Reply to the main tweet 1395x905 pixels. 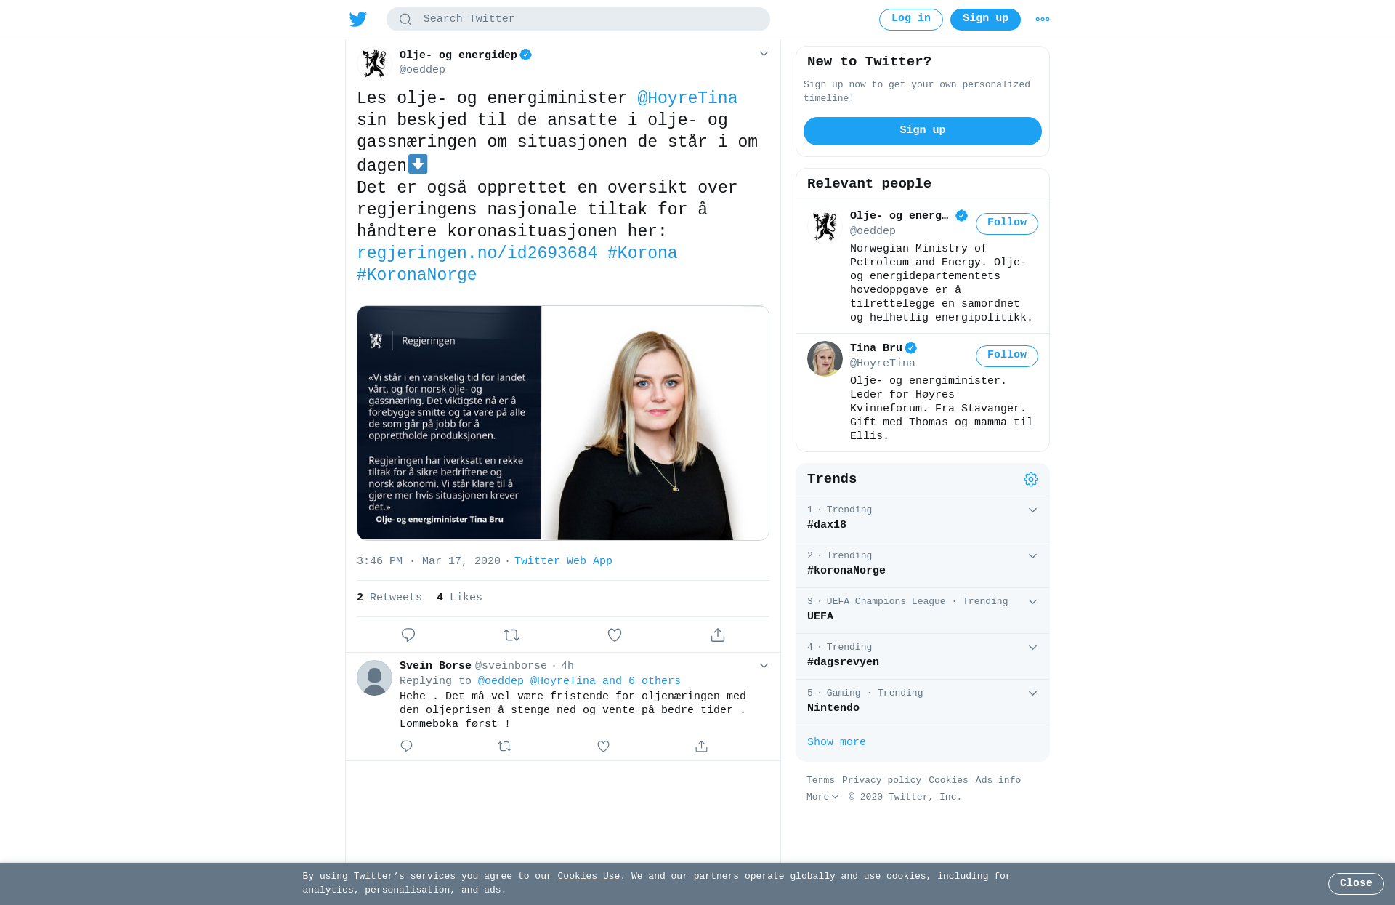pyautogui.click(x=408, y=635)
